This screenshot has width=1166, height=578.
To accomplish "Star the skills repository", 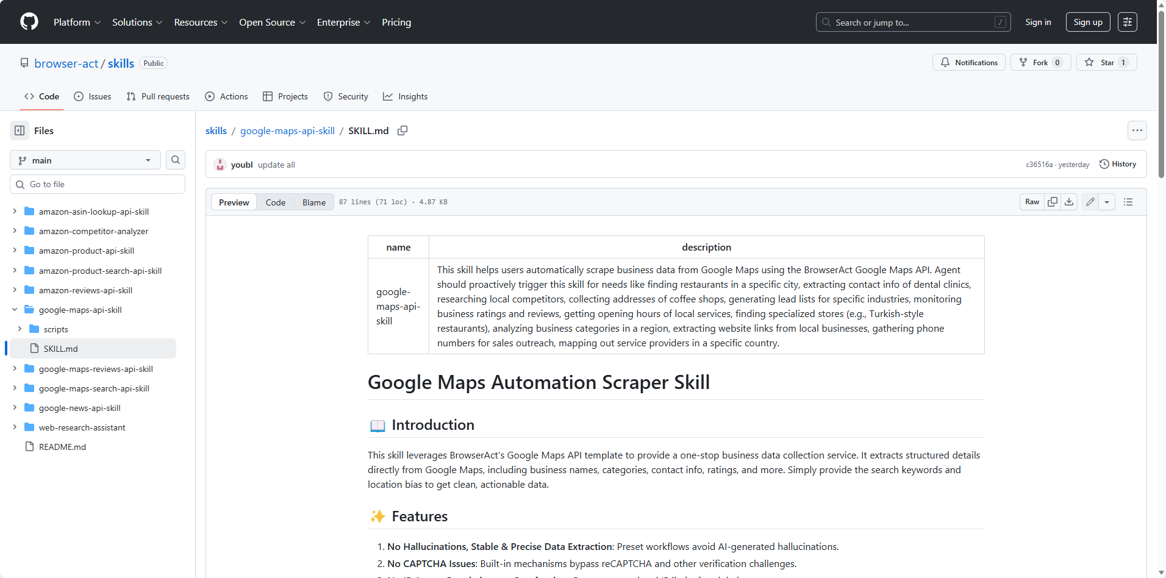I will pos(1106,62).
